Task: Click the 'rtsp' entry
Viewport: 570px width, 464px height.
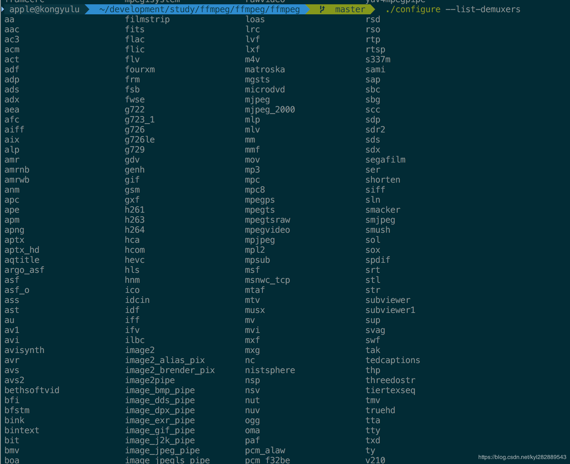Action: coord(376,49)
